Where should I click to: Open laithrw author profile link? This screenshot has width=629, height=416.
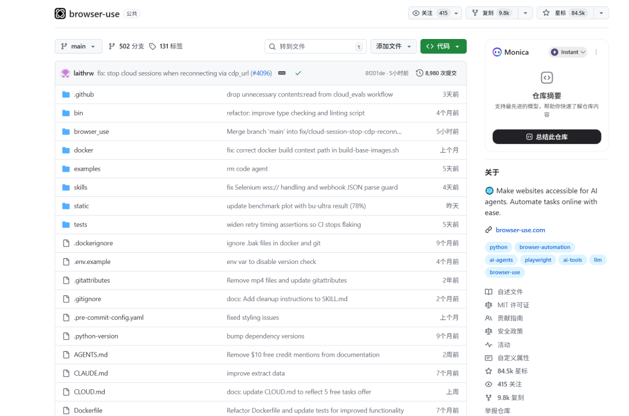click(83, 73)
